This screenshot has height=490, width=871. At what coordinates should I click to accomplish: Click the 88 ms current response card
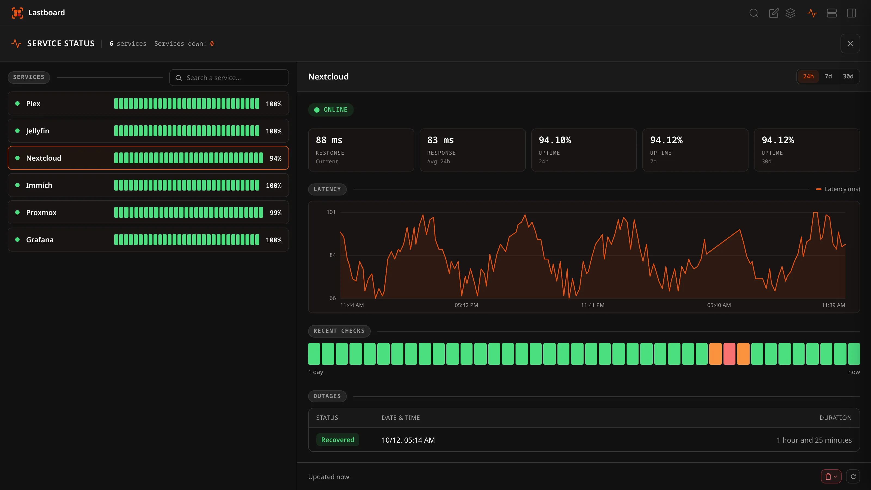coord(361,150)
